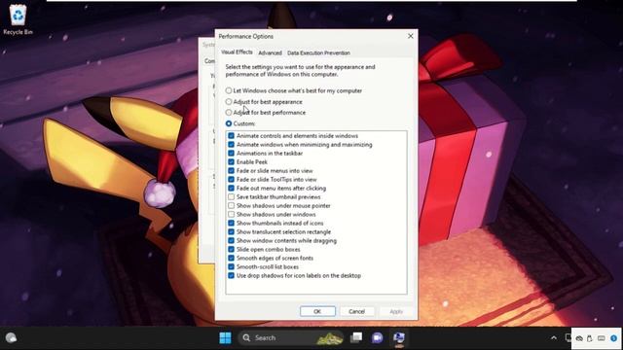Click the Cancel button
623x350 pixels.
coord(357,311)
